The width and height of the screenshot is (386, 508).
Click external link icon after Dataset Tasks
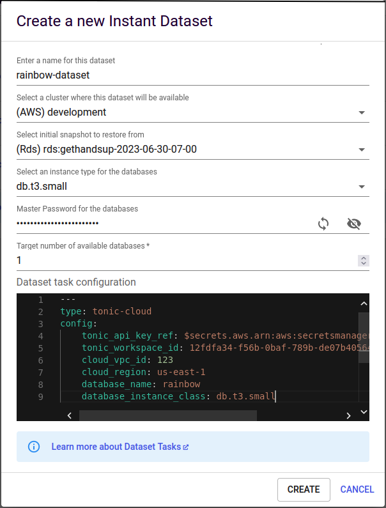click(x=186, y=447)
